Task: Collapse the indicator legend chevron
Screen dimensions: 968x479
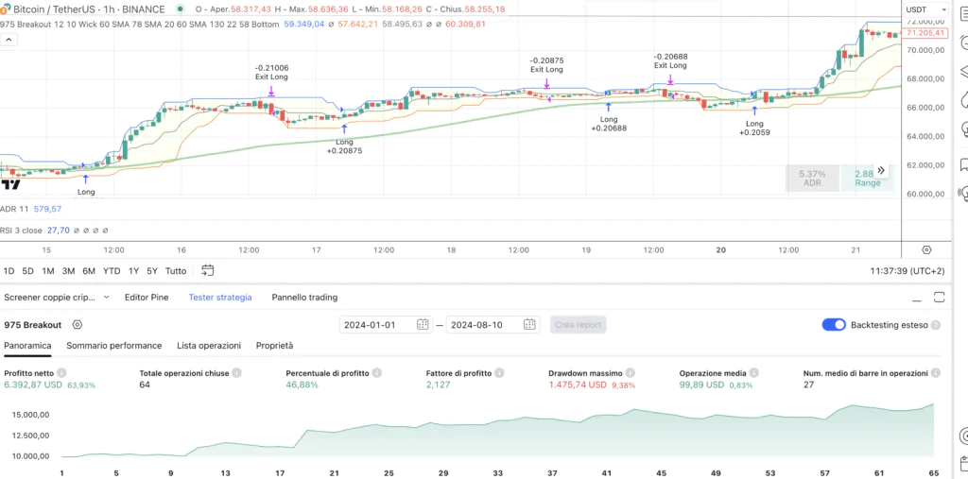Action: click(x=9, y=40)
